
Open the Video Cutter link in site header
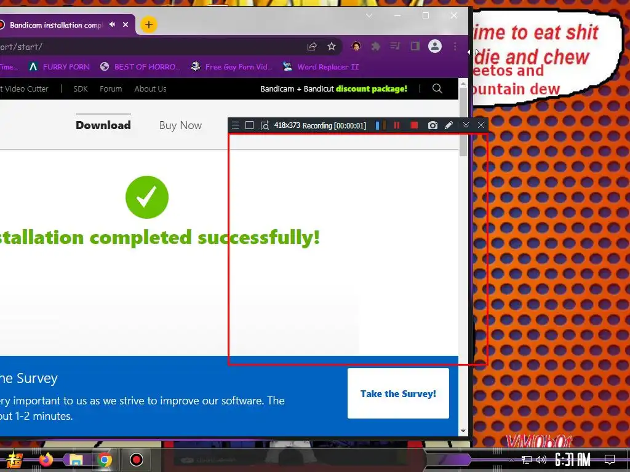pos(25,88)
